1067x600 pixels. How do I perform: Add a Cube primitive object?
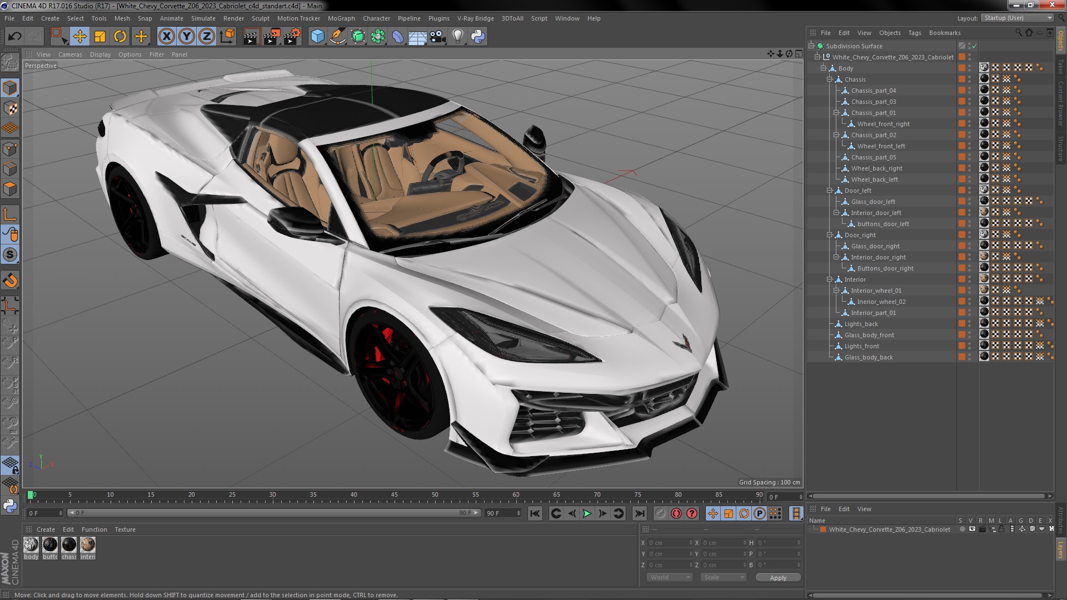[x=317, y=37]
